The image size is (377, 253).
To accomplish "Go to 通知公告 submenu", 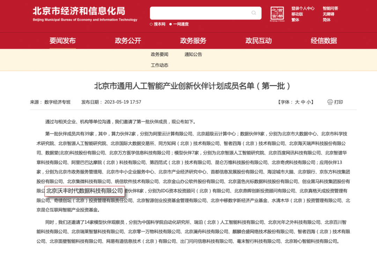I will click(193, 54).
